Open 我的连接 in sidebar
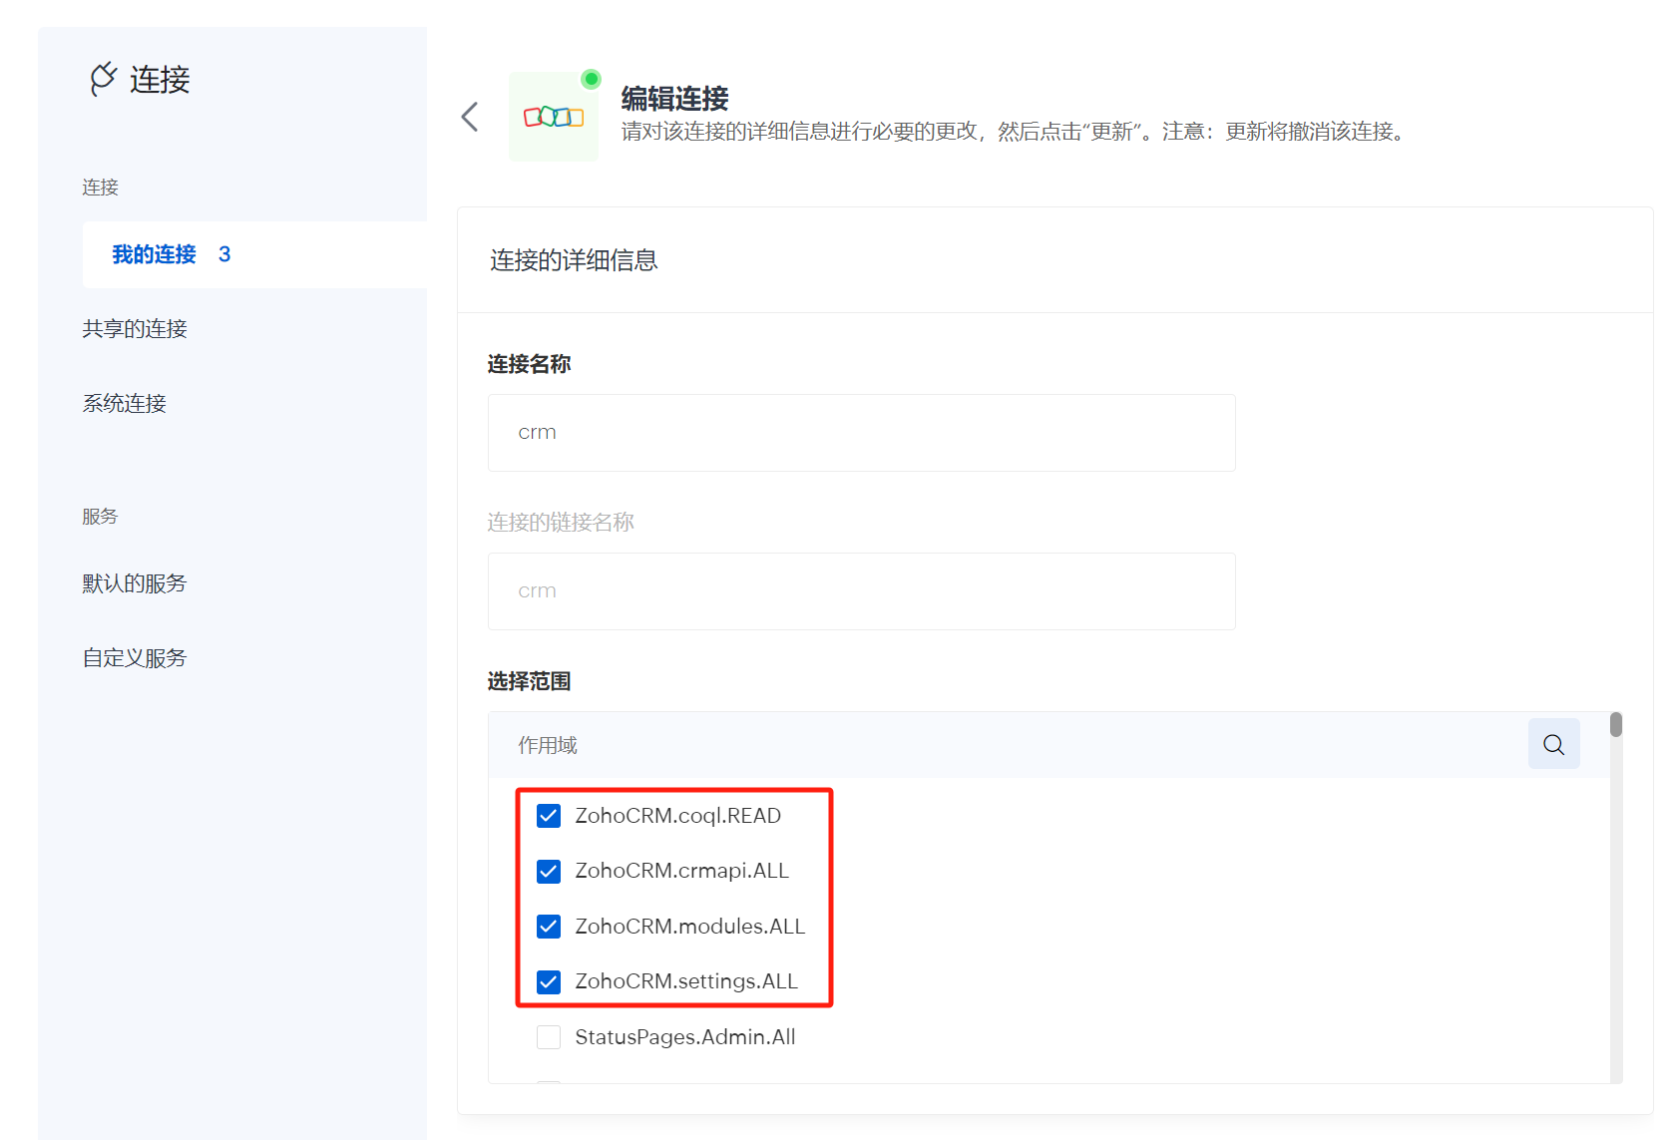This screenshot has width=1673, height=1140. [155, 254]
